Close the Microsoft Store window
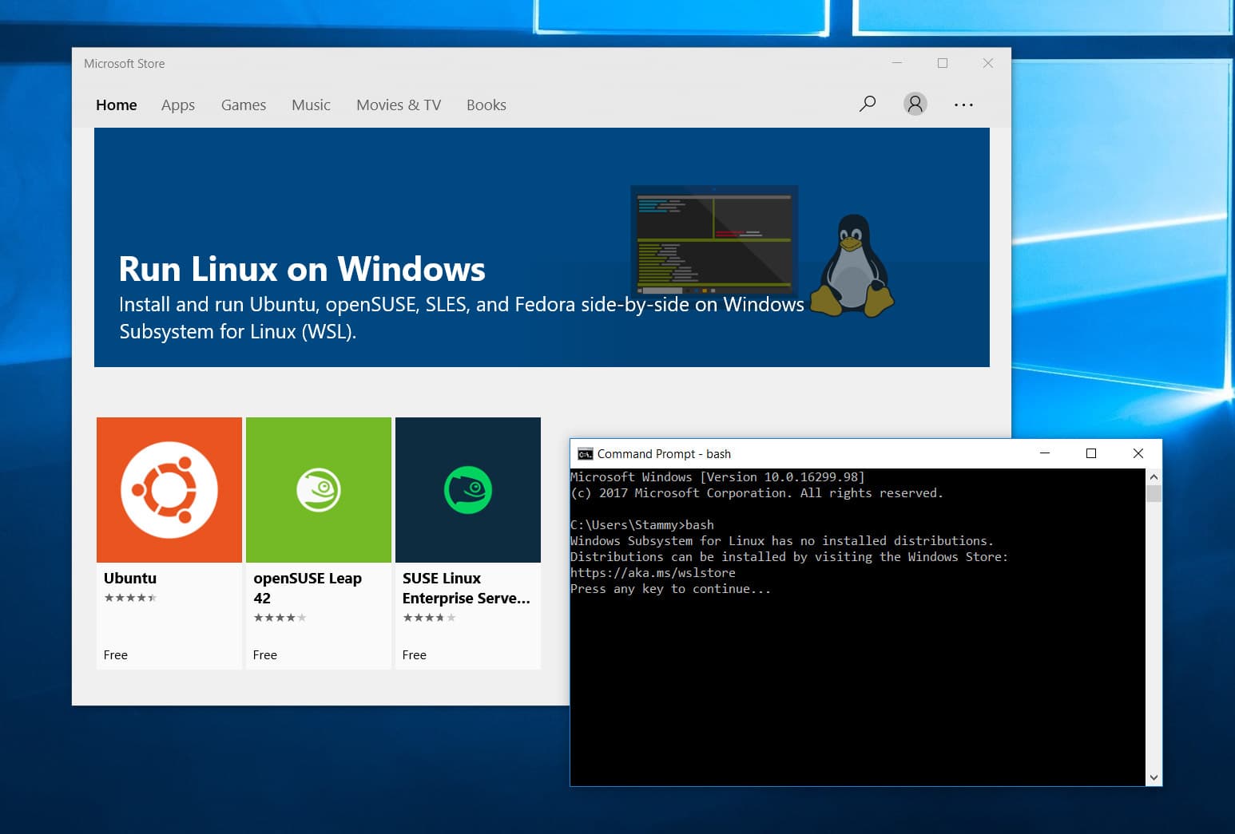Viewport: 1235px width, 834px height. point(988,63)
